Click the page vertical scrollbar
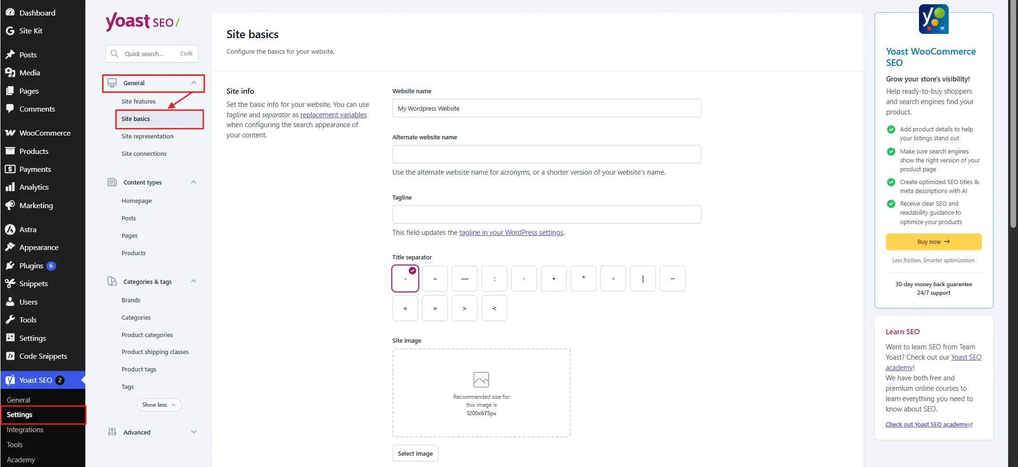Image resolution: width=1018 pixels, height=467 pixels. pos(1013,114)
